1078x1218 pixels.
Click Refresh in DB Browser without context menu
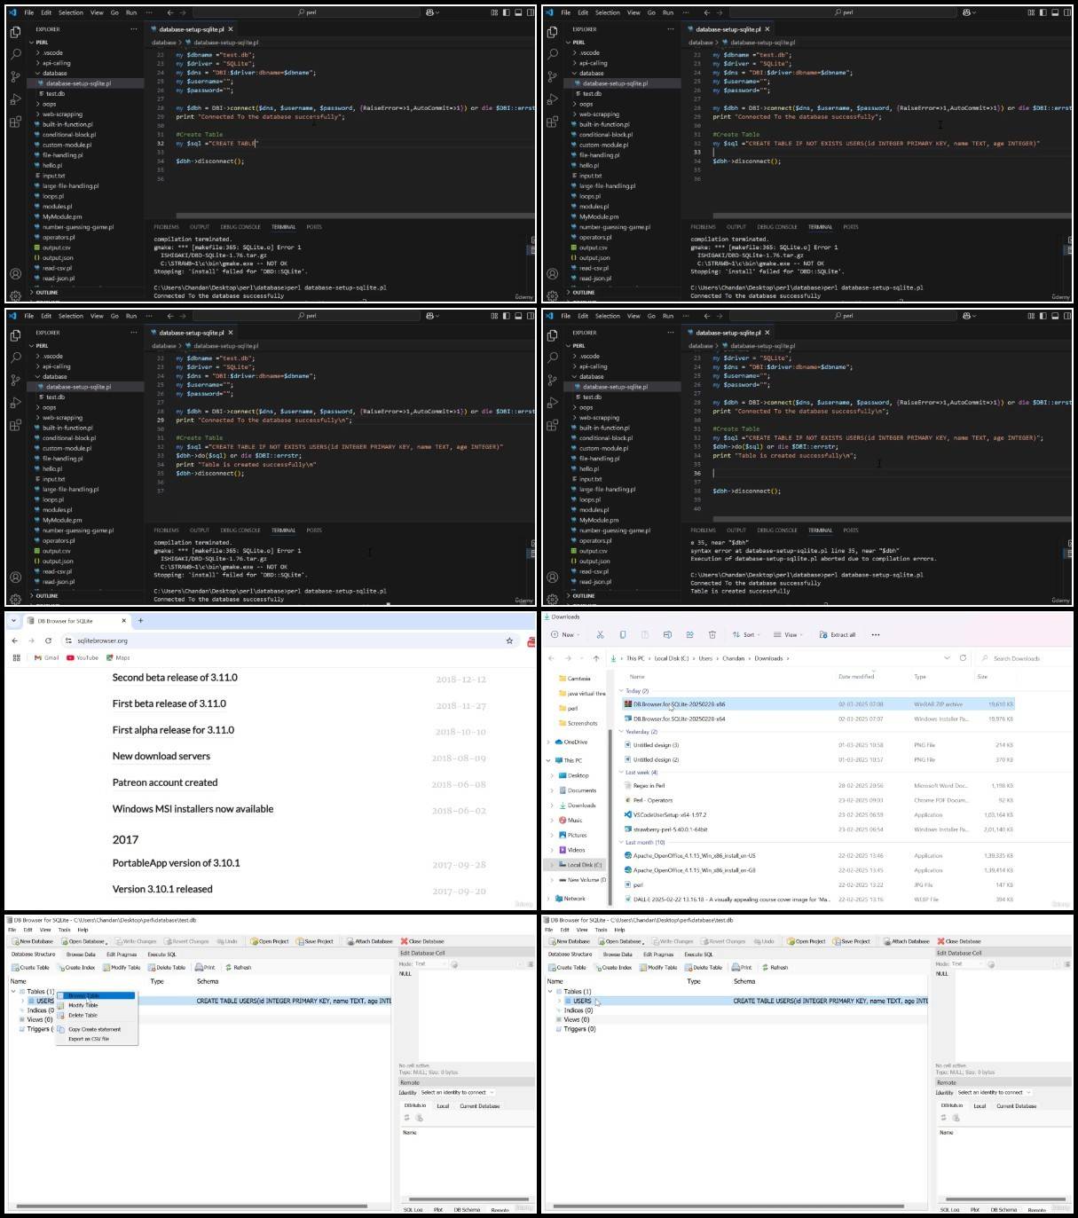[x=775, y=967]
